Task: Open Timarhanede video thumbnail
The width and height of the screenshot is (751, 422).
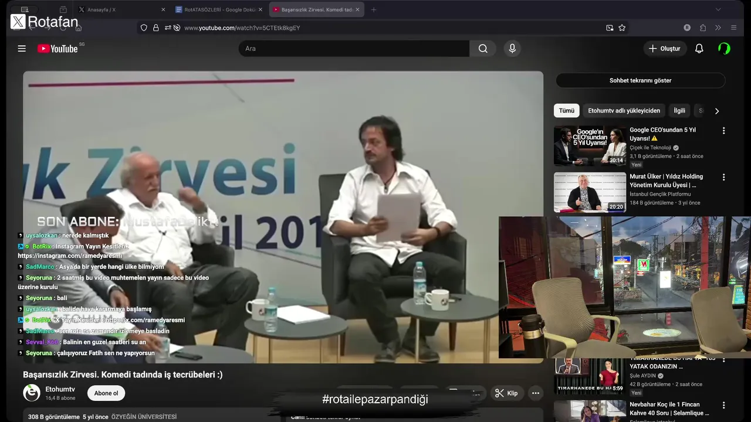Action: tap(590, 376)
